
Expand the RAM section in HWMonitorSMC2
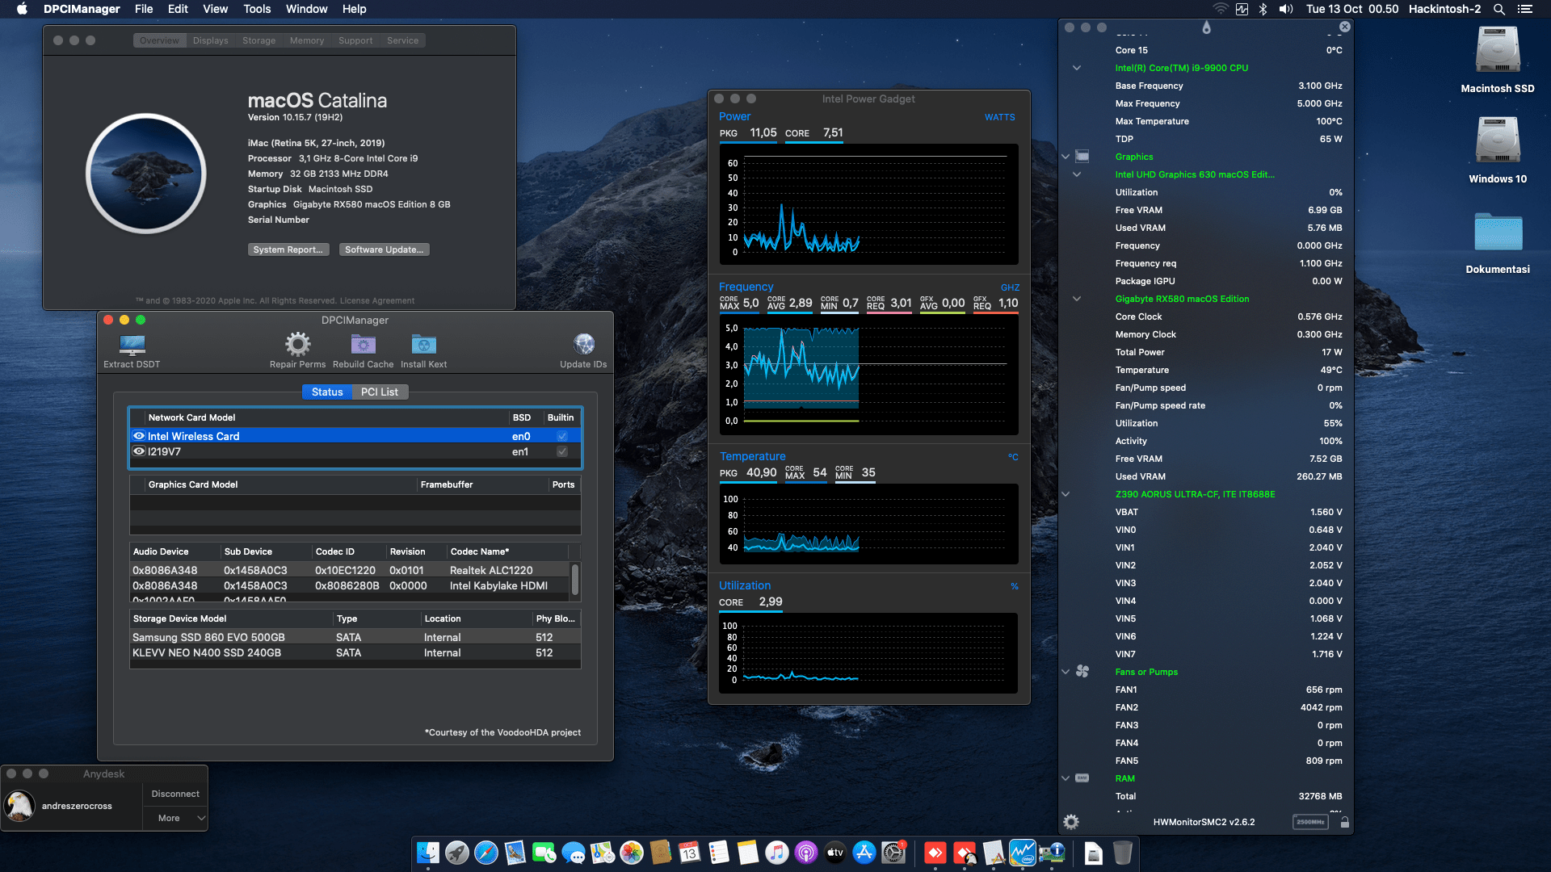1066,778
